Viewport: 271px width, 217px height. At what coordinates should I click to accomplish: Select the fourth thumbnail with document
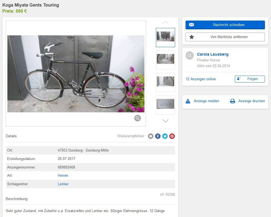coord(166,105)
